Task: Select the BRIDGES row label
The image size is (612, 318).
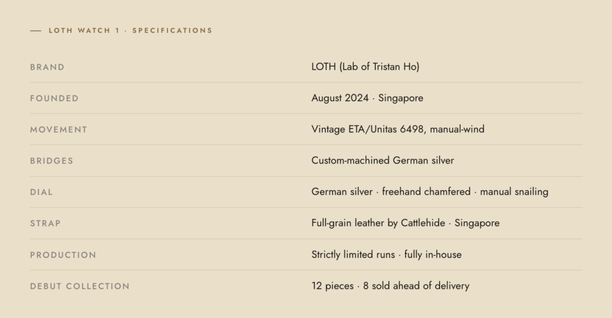Action: 51,161
